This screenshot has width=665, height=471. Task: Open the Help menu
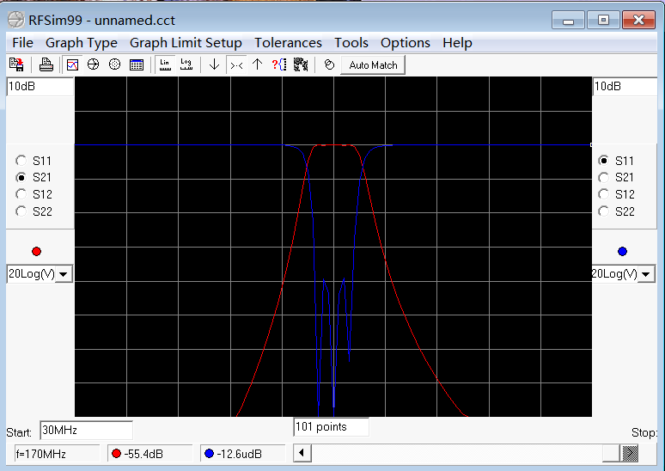pyautogui.click(x=457, y=42)
